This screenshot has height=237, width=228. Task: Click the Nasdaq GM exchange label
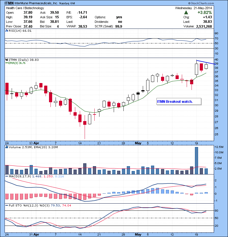pos(67,3)
